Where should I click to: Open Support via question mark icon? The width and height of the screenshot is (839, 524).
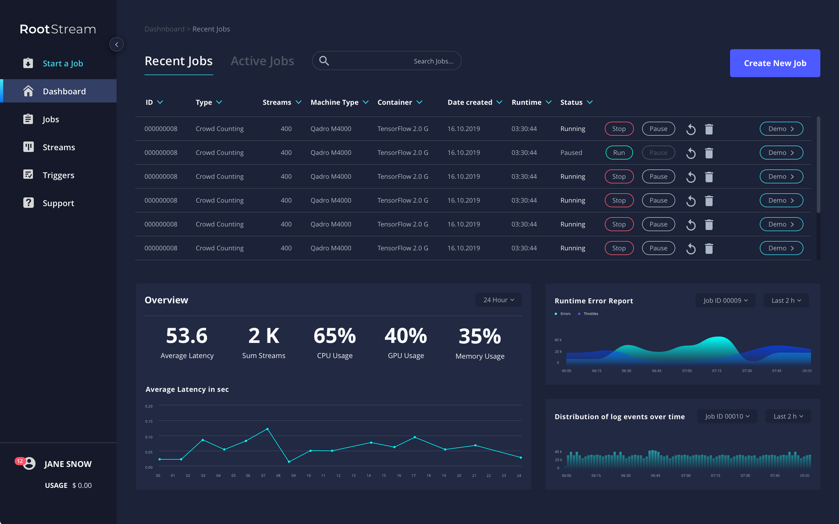[28, 203]
